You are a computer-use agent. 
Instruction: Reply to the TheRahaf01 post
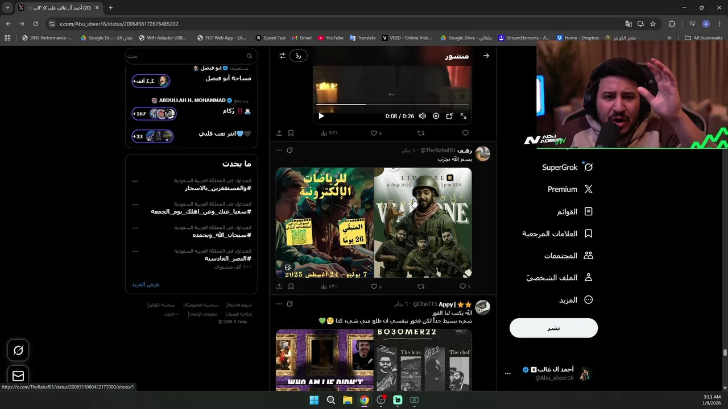(x=464, y=286)
